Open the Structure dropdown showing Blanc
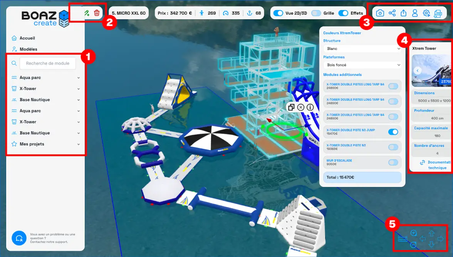Viewport: 453px width, 257px height. 362,49
